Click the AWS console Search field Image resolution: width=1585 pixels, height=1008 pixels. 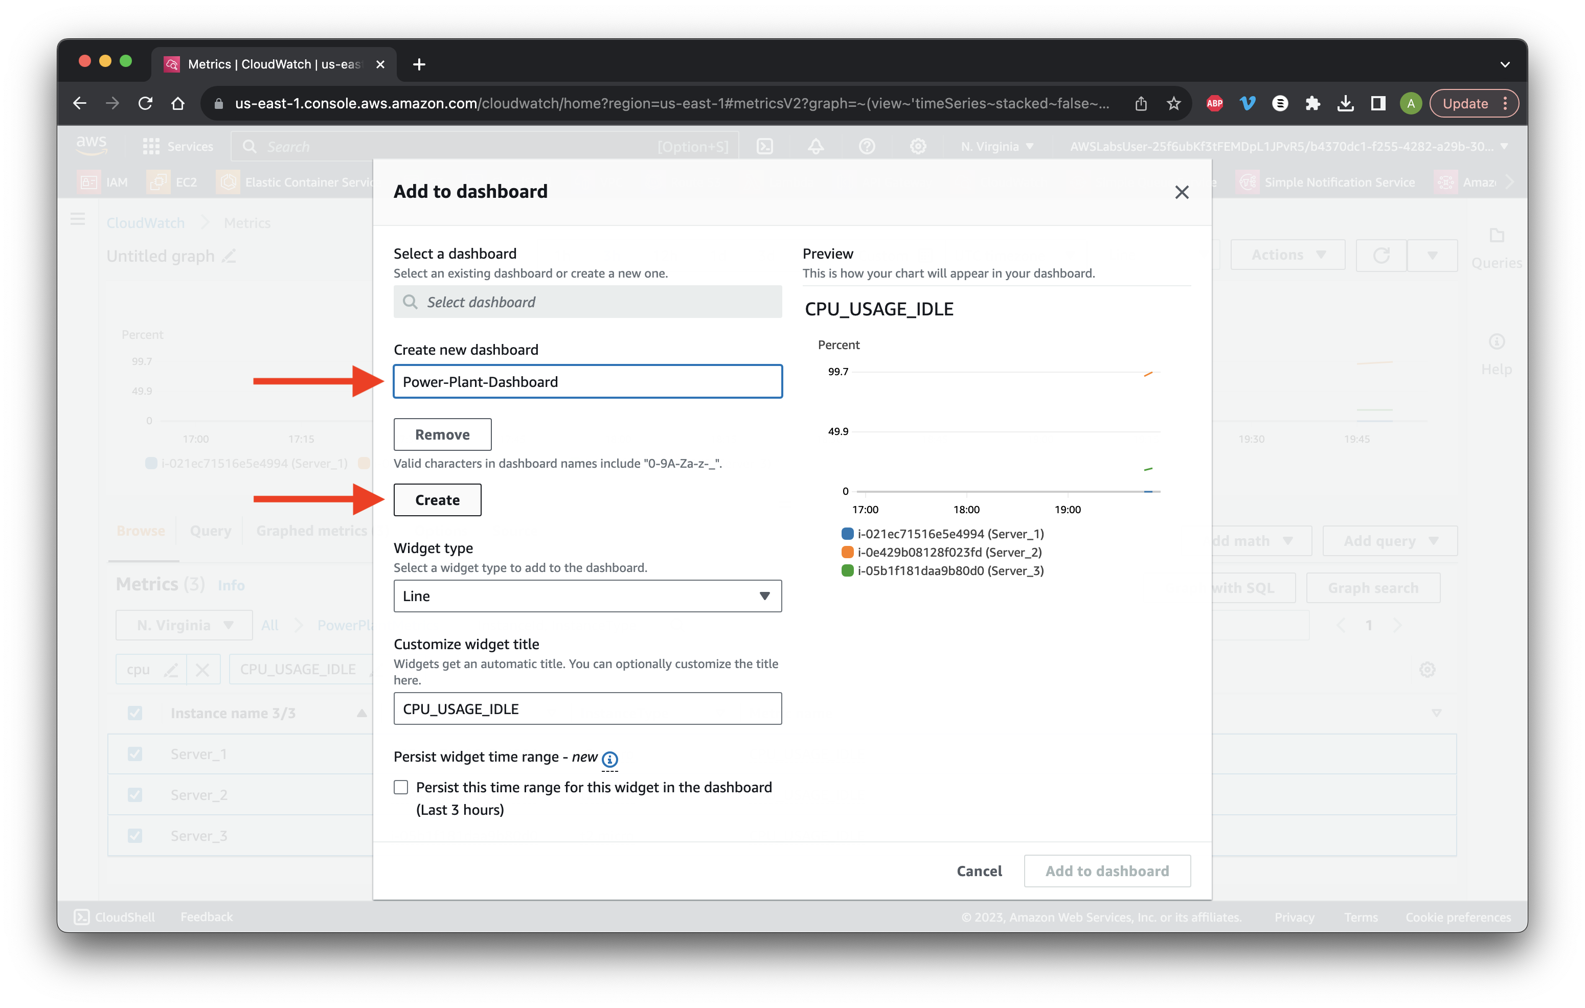click(x=485, y=146)
